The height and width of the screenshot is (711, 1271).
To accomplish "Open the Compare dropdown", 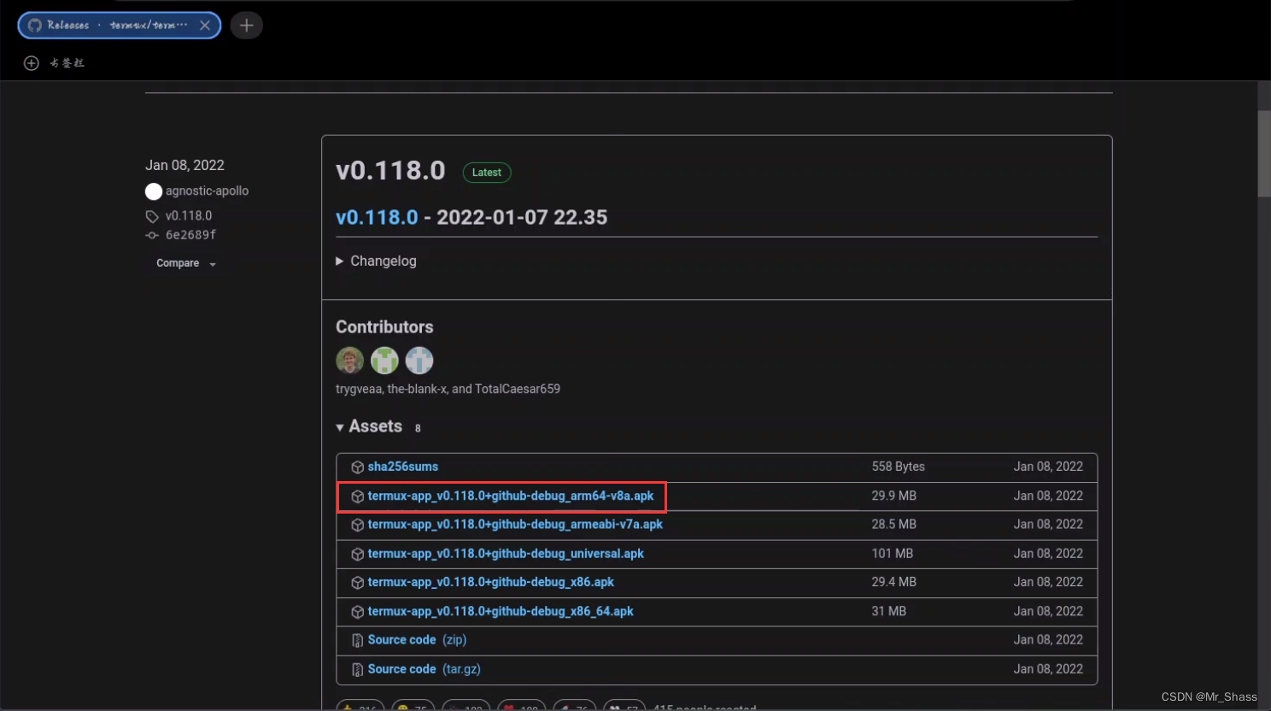I will 186,263.
